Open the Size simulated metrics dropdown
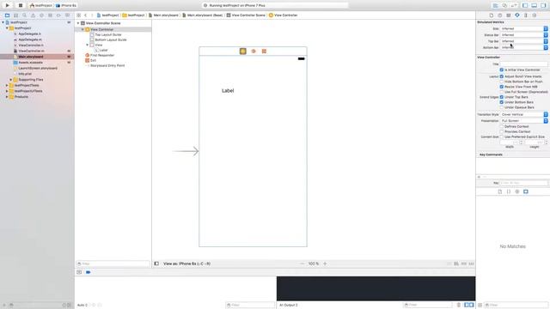Viewport: 550px width, 309px height. coord(524,28)
